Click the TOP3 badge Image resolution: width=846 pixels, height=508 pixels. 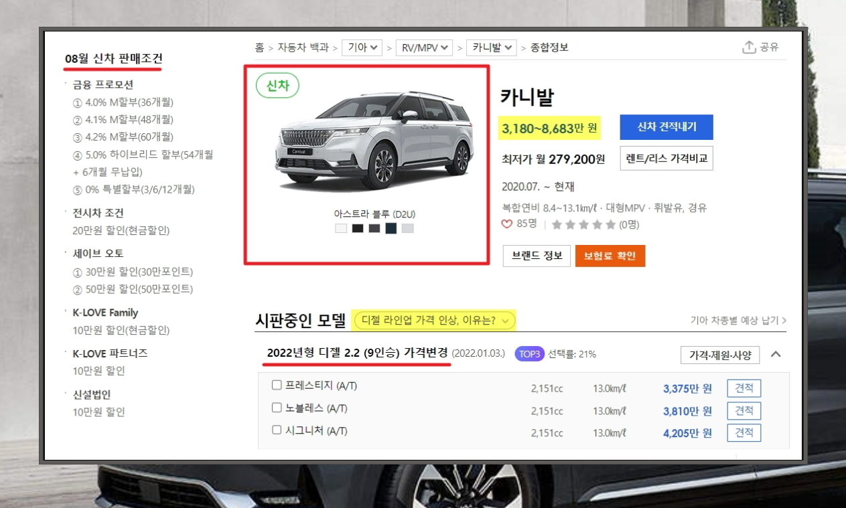529,354
